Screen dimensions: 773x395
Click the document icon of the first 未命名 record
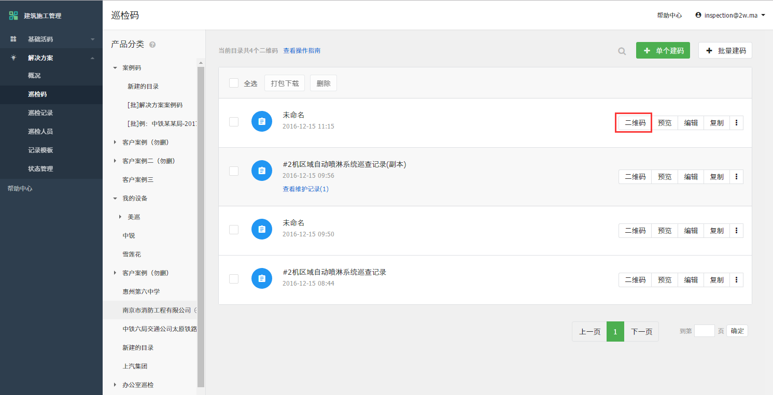tap(262, 121)
